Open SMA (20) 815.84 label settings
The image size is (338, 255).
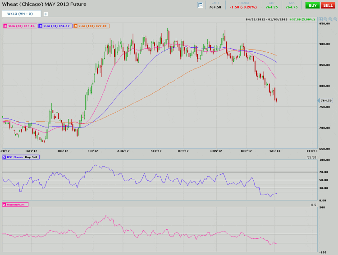[x=22, y=26]
